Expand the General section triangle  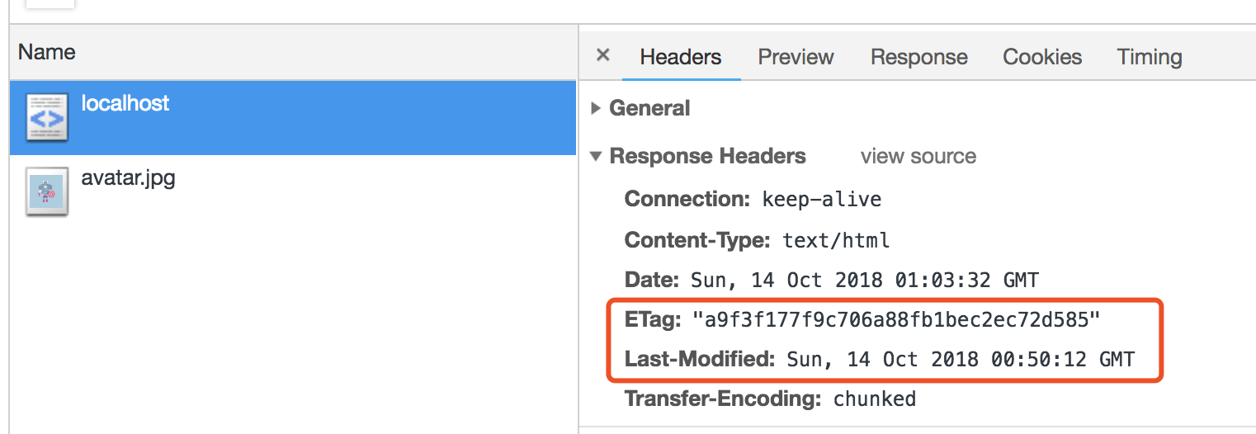597,108
